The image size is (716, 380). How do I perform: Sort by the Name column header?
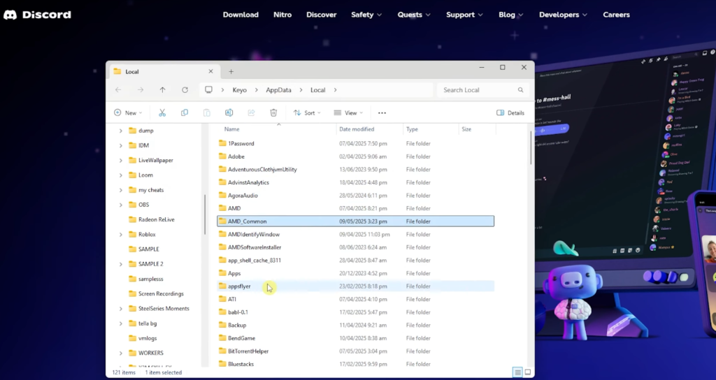(x=278, y=129)
